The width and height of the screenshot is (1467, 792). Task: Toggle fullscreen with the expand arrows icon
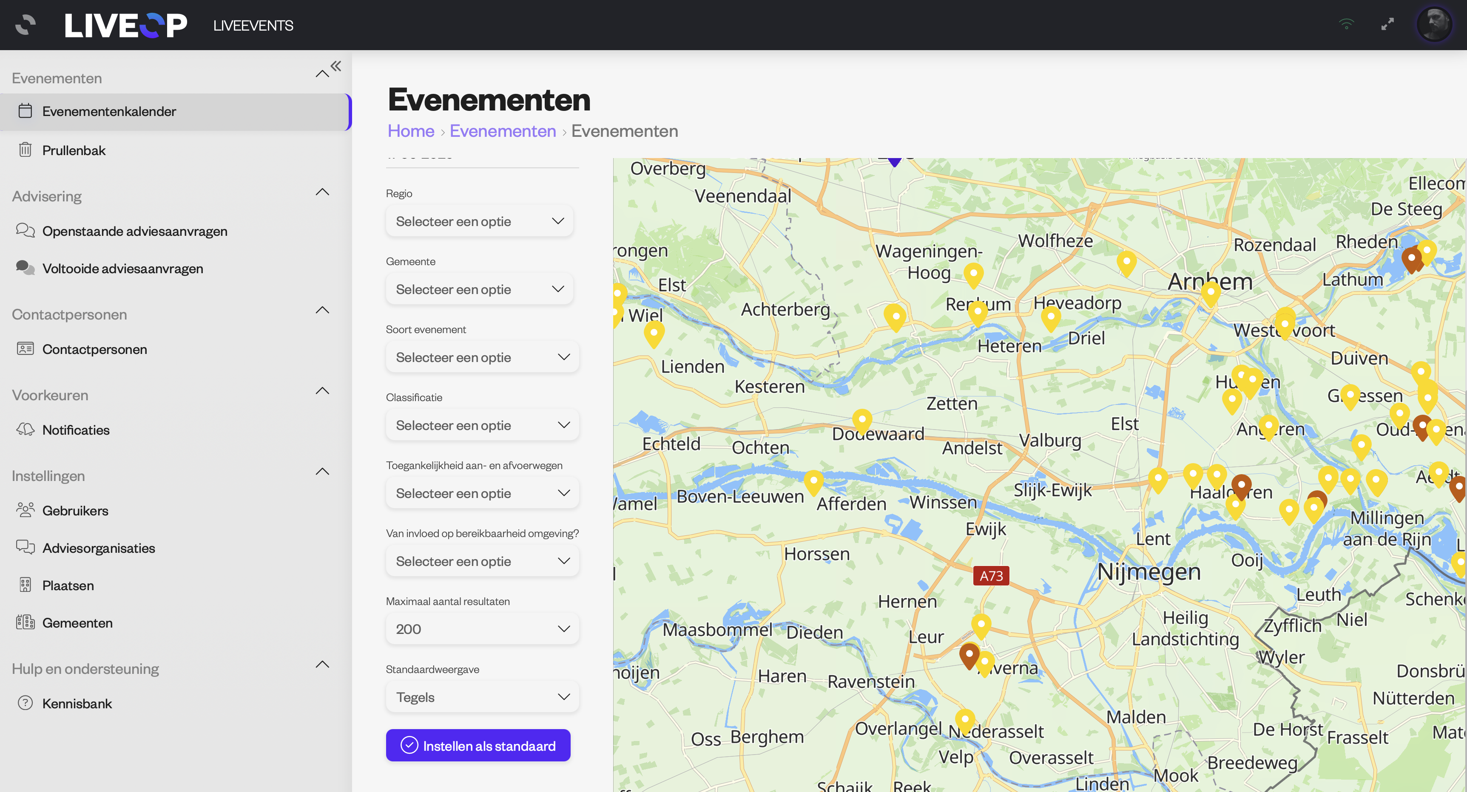pyautogui.click(x=1388, y=25)
